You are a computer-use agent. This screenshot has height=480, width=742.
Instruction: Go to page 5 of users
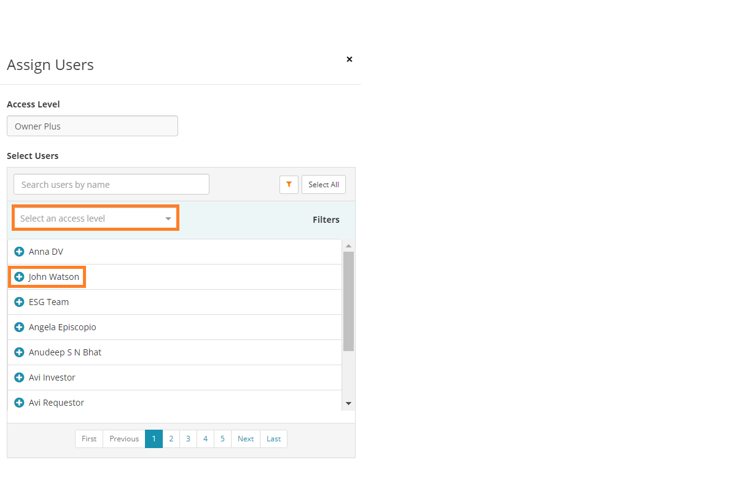(x=222, y=439)
